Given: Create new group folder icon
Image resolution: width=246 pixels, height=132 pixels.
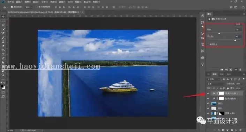Looking at the screenshot, I should click(232, 130).
